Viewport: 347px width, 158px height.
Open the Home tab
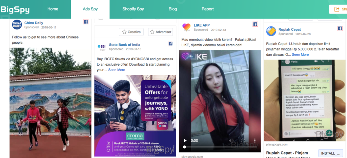pyautogui.click(x=53, y=9)
